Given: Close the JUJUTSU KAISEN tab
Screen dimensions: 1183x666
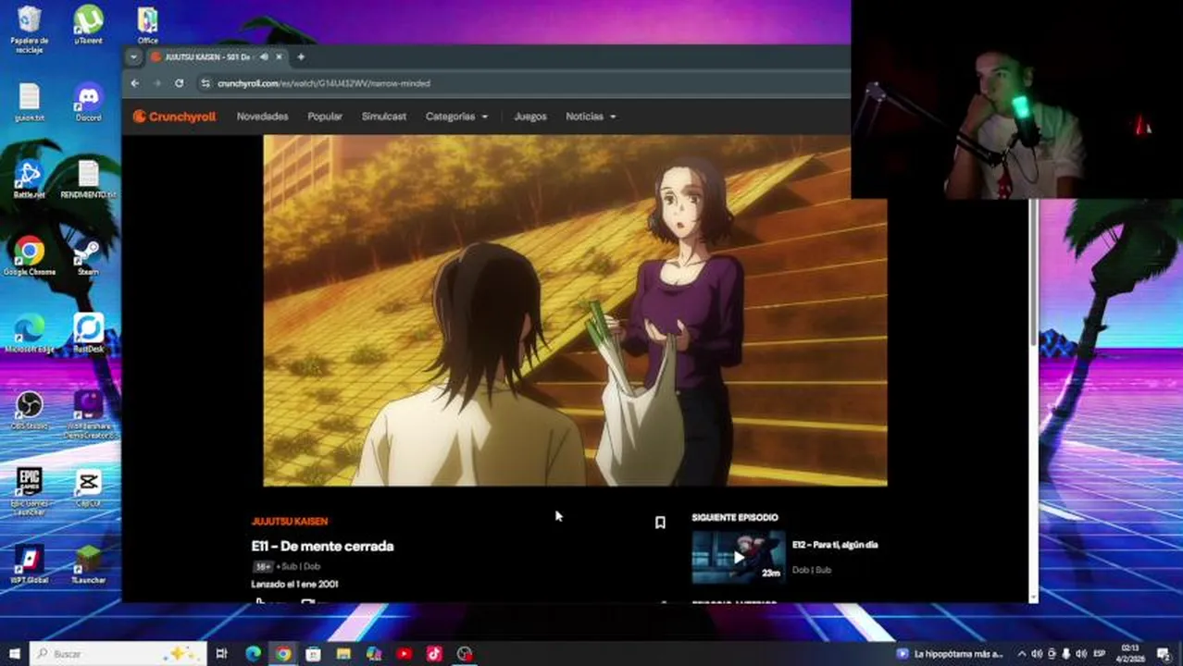Looking at the screenshot, I should point(279,57).
